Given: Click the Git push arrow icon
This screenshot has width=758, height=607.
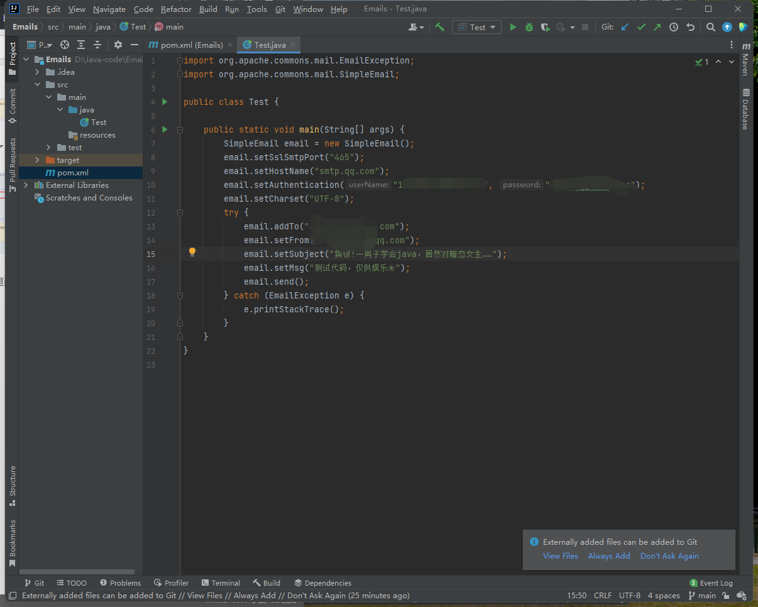Looking at the screenshot, I should 657,27.
